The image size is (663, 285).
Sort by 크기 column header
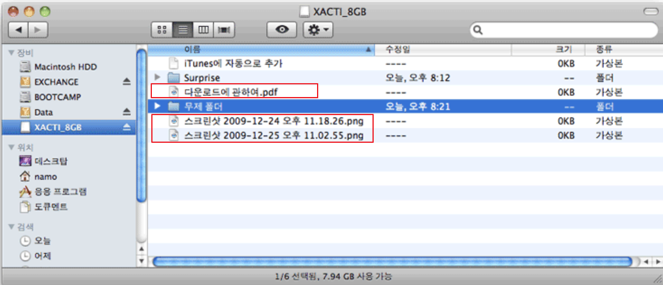pos(548,50)
